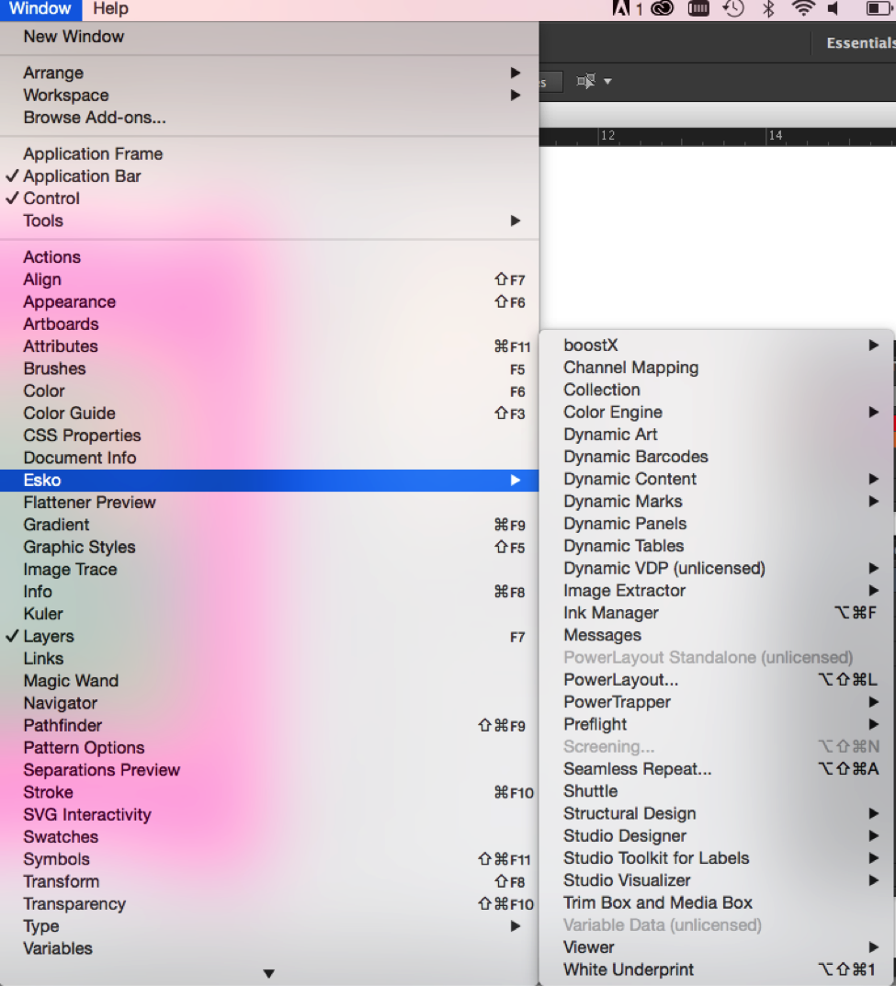Toggle Application Frame option
This screenshot has width=896, height=986.
269,153
